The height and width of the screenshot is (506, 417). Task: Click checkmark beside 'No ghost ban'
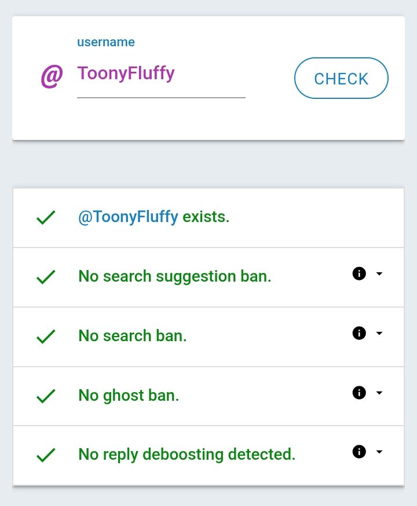point(46,396)
